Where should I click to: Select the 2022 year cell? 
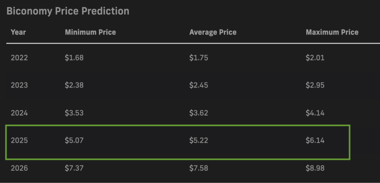click(x=19, y=58)
